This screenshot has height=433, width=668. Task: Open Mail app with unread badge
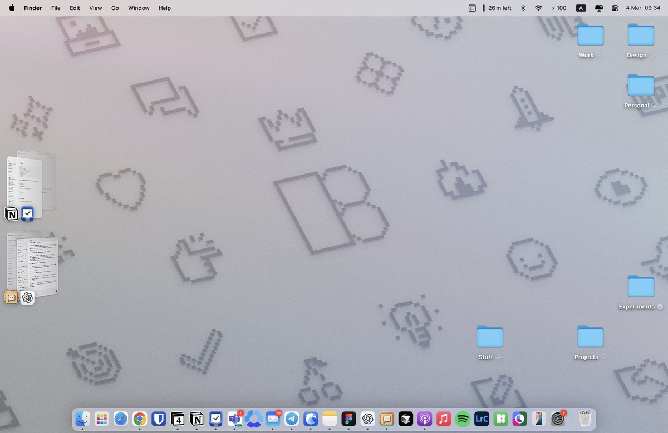[273, 419]
